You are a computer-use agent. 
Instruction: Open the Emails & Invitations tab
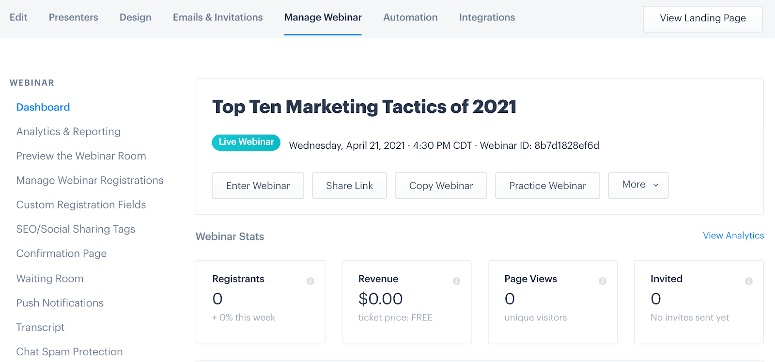(x=217, y=17)
